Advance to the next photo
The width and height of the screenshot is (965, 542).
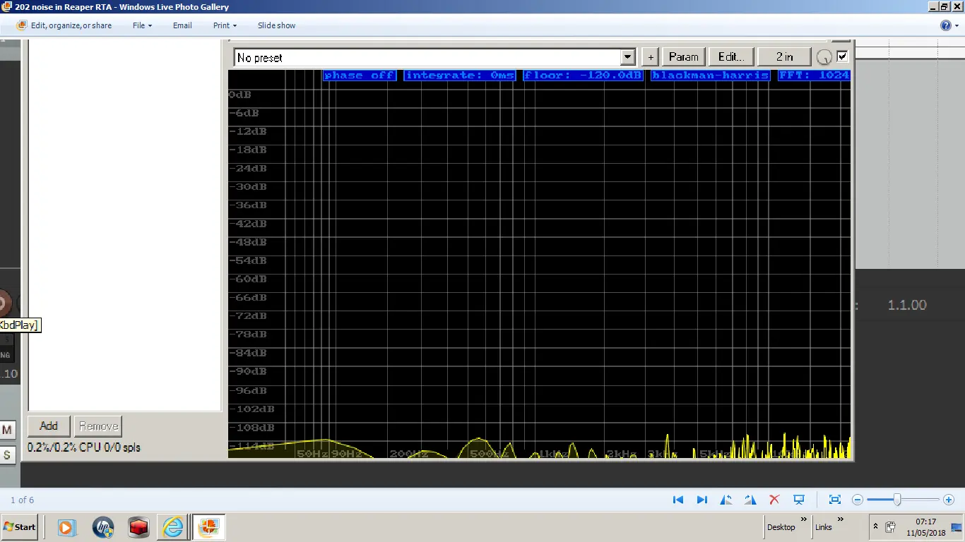tap(702, 500)
